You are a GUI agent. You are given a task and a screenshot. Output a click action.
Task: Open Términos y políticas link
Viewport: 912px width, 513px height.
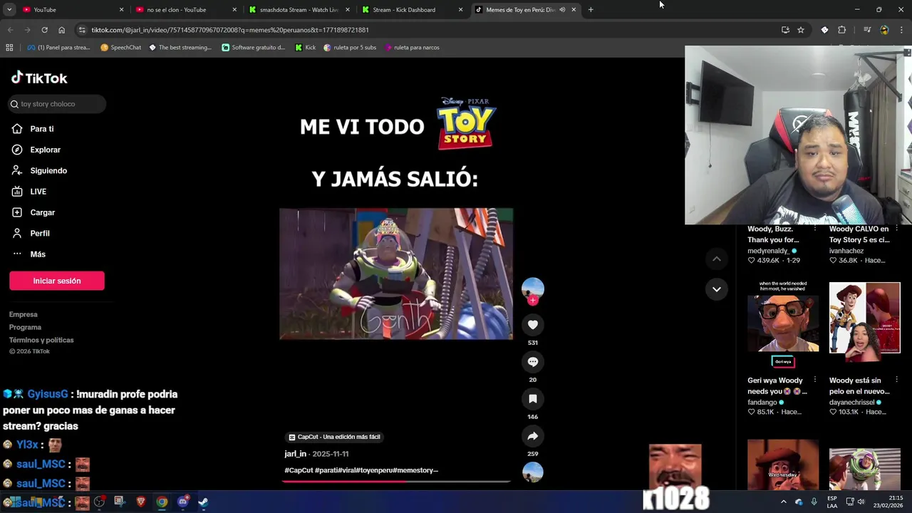[41, 340]
